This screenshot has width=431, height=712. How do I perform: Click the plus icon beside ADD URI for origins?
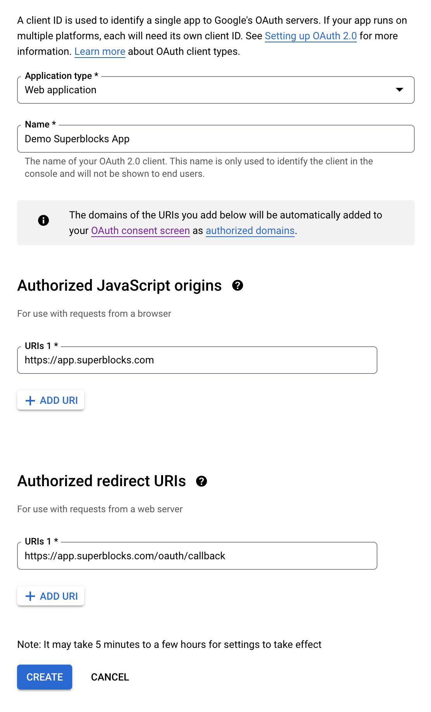(x=30, y=400)
